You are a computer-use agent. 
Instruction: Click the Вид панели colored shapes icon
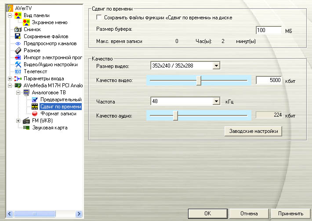[18, 15]
